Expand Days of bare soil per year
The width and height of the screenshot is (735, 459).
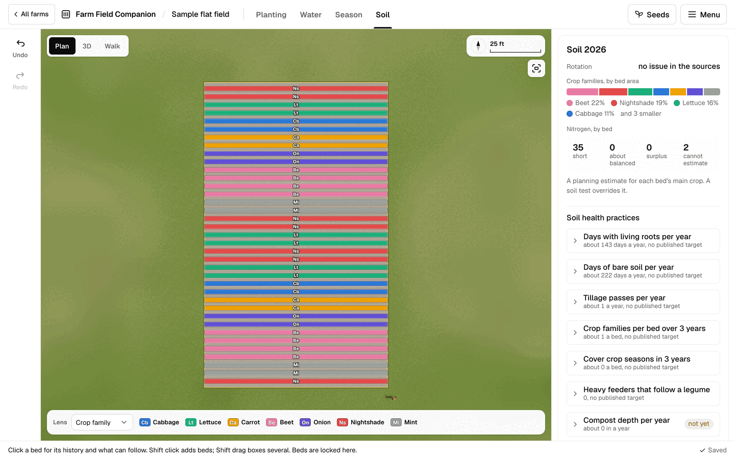coord(643,271)
